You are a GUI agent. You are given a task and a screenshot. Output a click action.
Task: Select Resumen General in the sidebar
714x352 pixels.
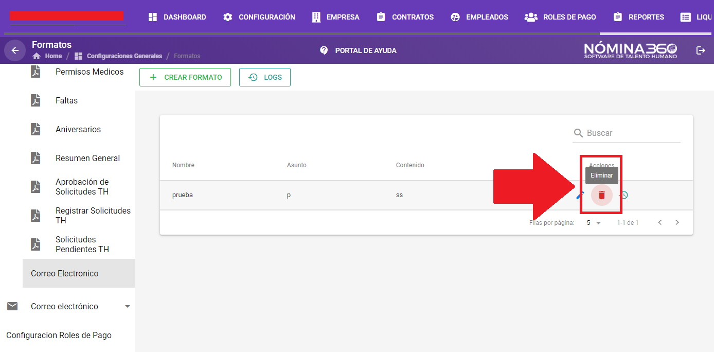coord(87,158)
